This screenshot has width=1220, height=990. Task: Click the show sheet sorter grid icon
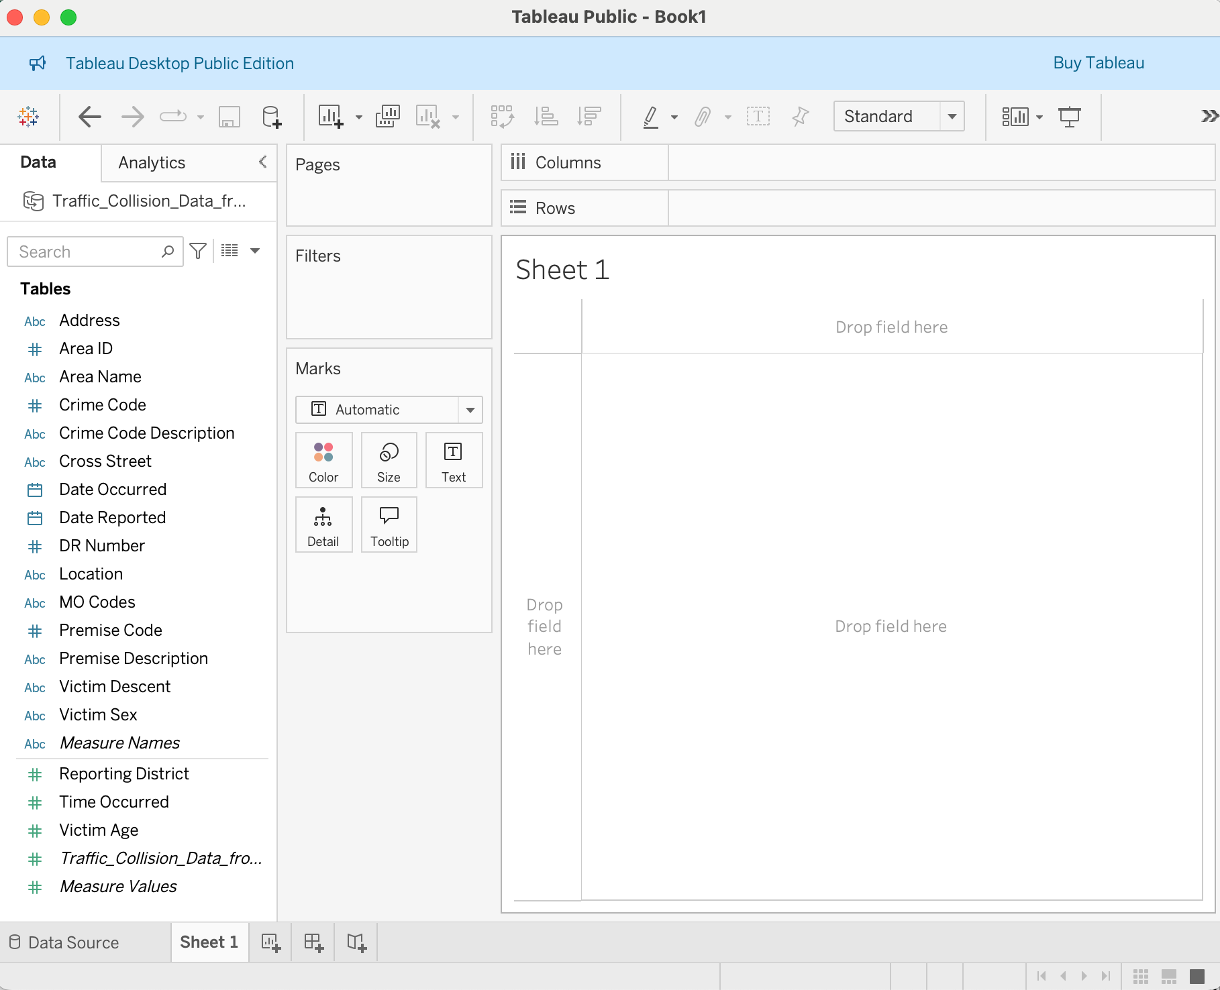(1141, 976)
